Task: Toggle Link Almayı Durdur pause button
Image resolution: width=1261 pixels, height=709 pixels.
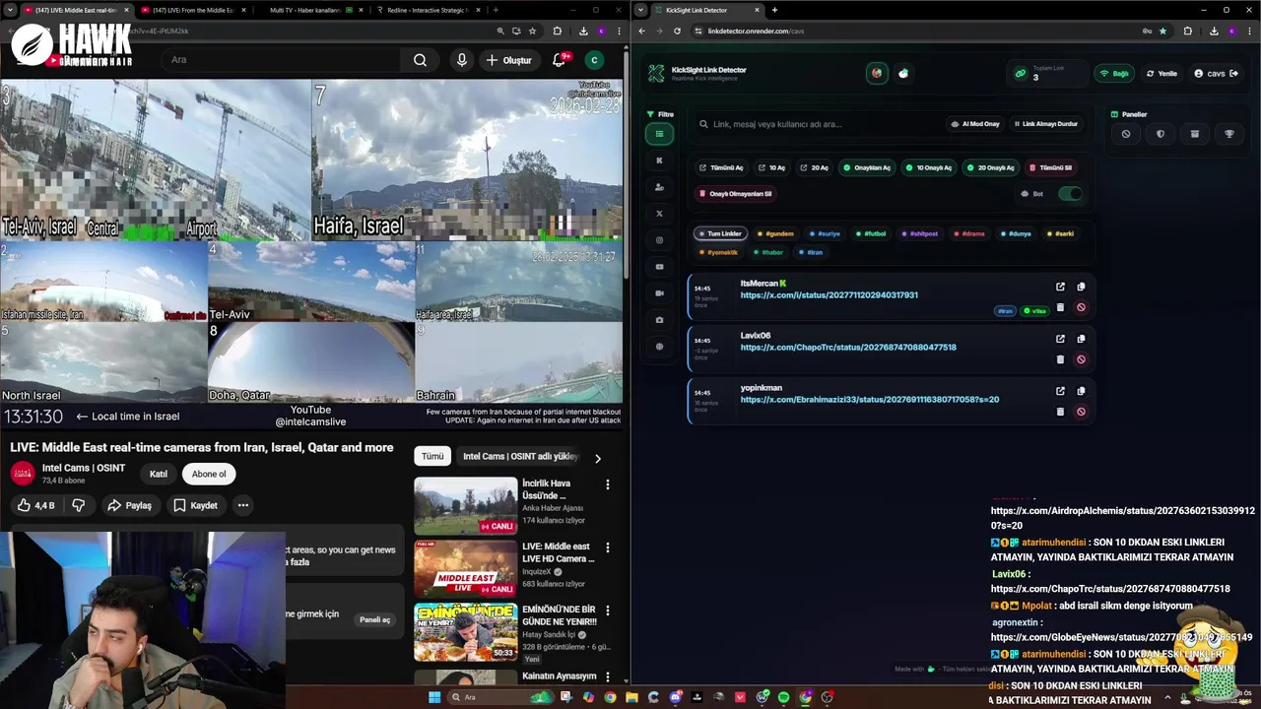Action: pyautogui.click(x=1045, y=124)
